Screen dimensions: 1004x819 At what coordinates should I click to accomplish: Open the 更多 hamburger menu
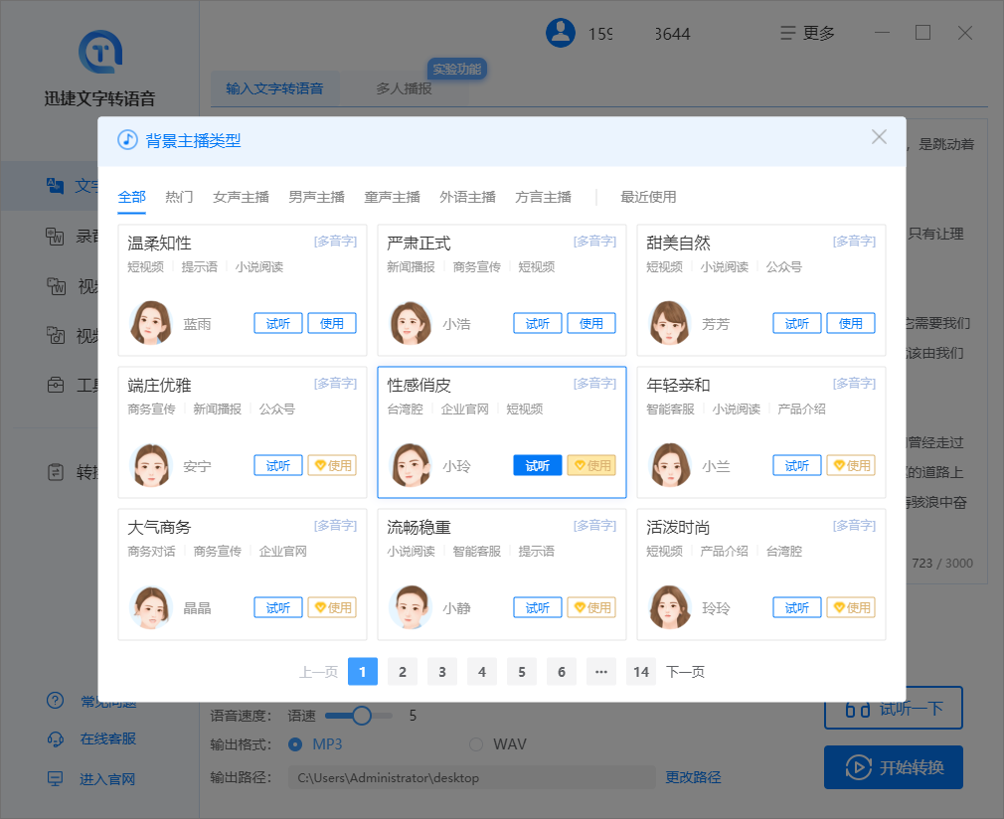807,33
